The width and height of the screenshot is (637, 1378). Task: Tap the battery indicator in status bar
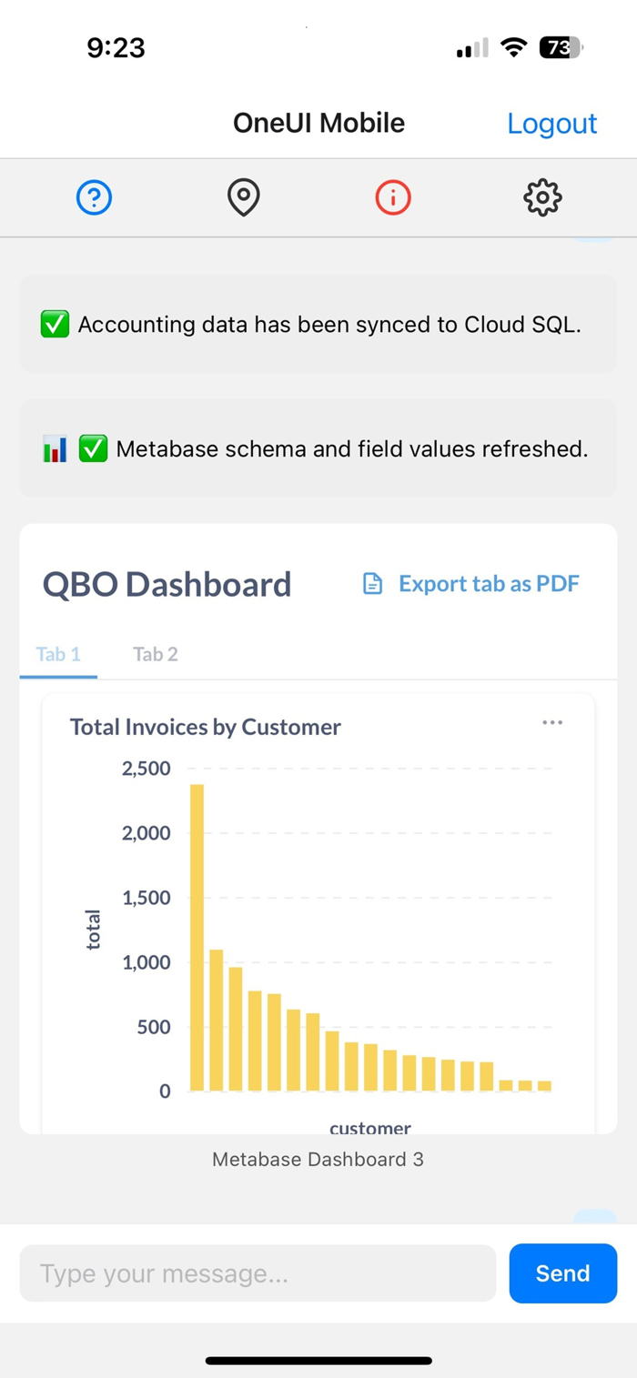tap(561, 48)
